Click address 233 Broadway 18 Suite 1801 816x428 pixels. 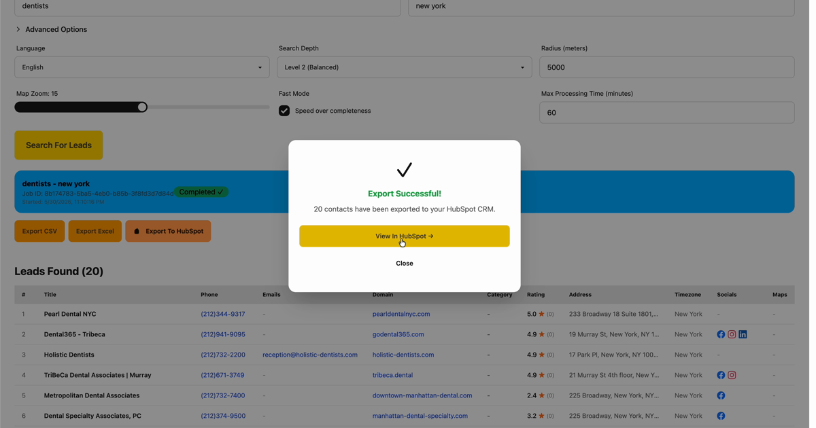[614, 314]
